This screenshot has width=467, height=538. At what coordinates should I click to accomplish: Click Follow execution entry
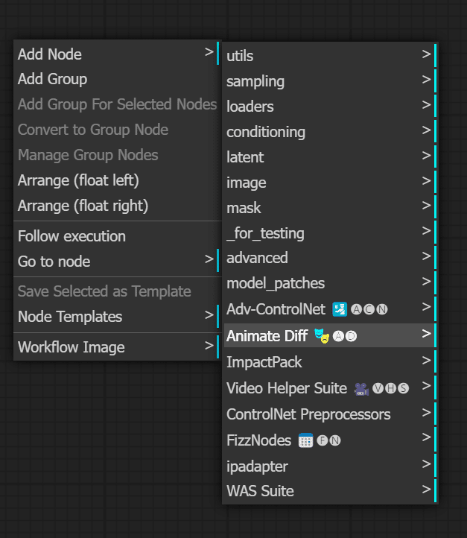[x=117, y=236]
